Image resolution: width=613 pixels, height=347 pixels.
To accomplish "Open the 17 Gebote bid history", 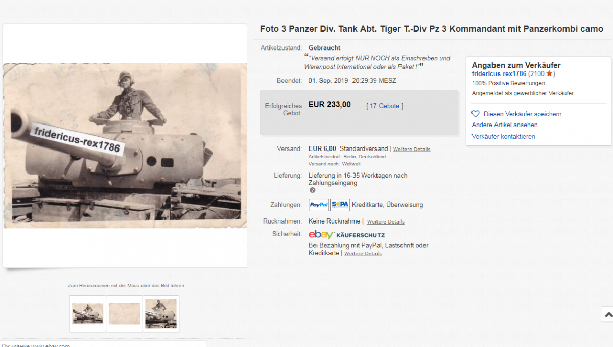I will [x=385, y=106].
